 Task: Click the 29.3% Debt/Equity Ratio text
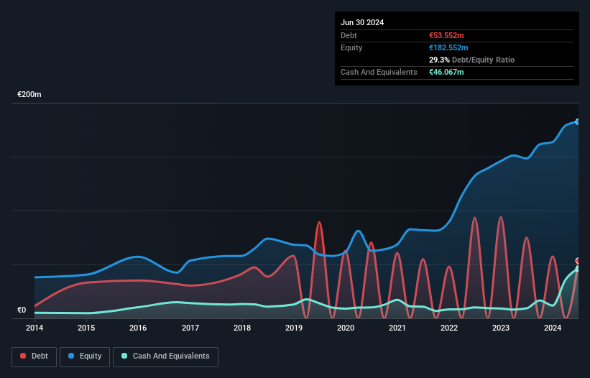(471, 60)
